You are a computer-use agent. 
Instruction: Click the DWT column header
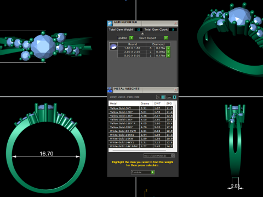(x=159, y=103)
